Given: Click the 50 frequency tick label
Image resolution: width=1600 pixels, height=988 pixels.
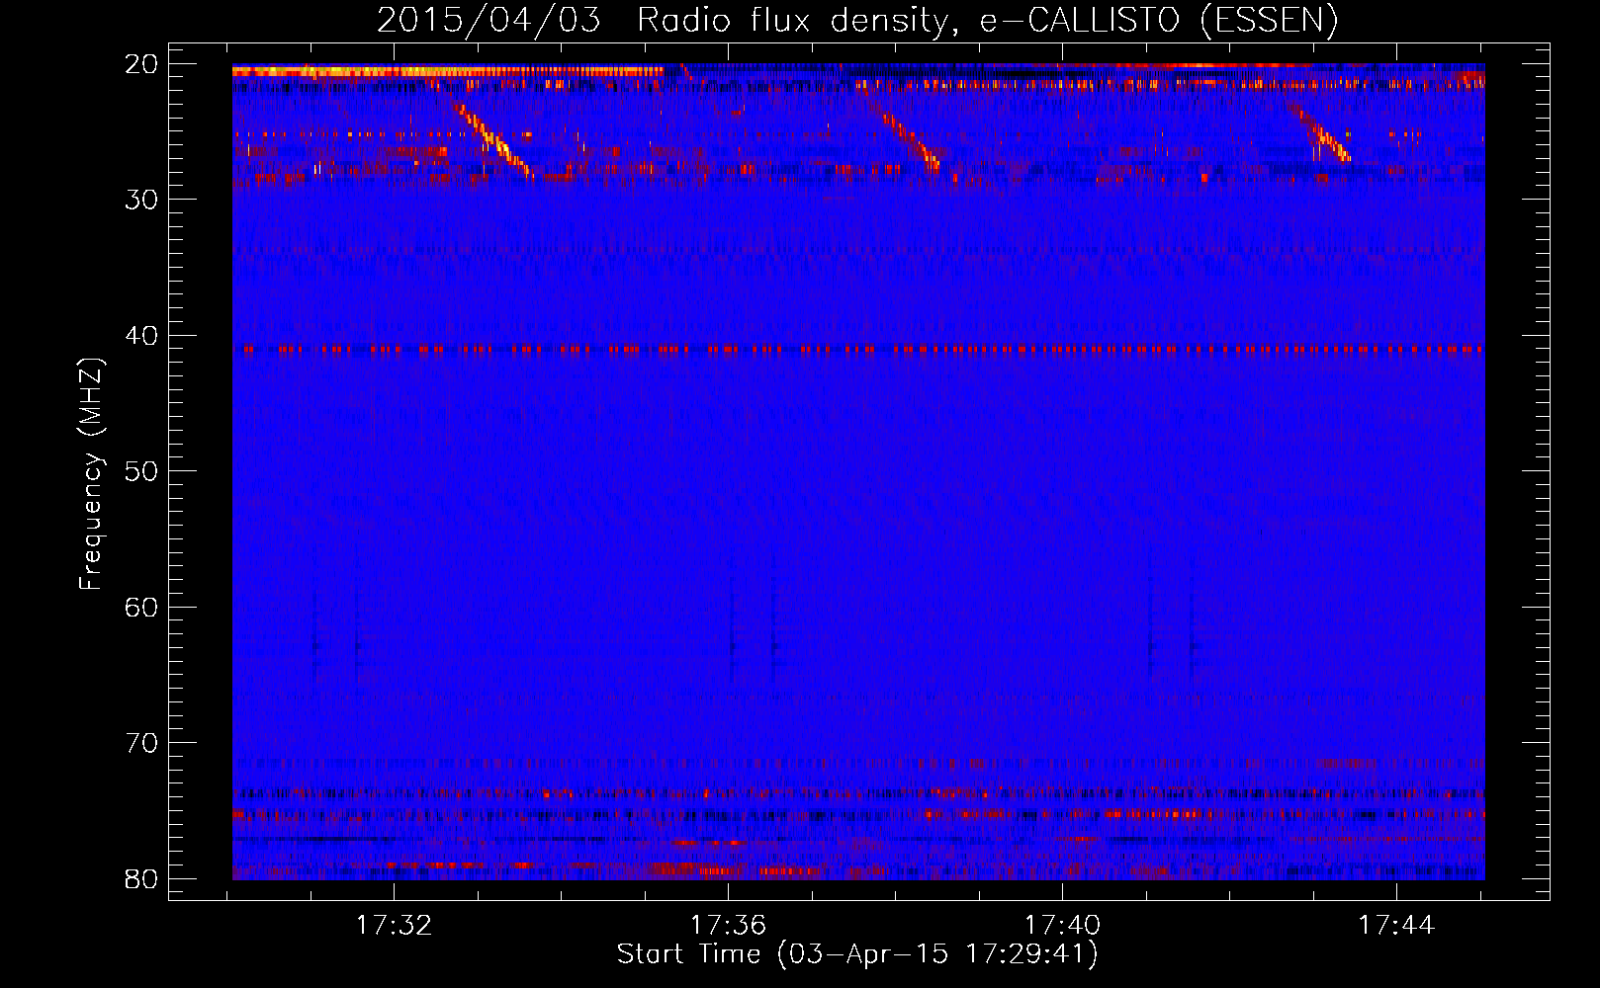Looking at the screenshot, I should 141,471.
